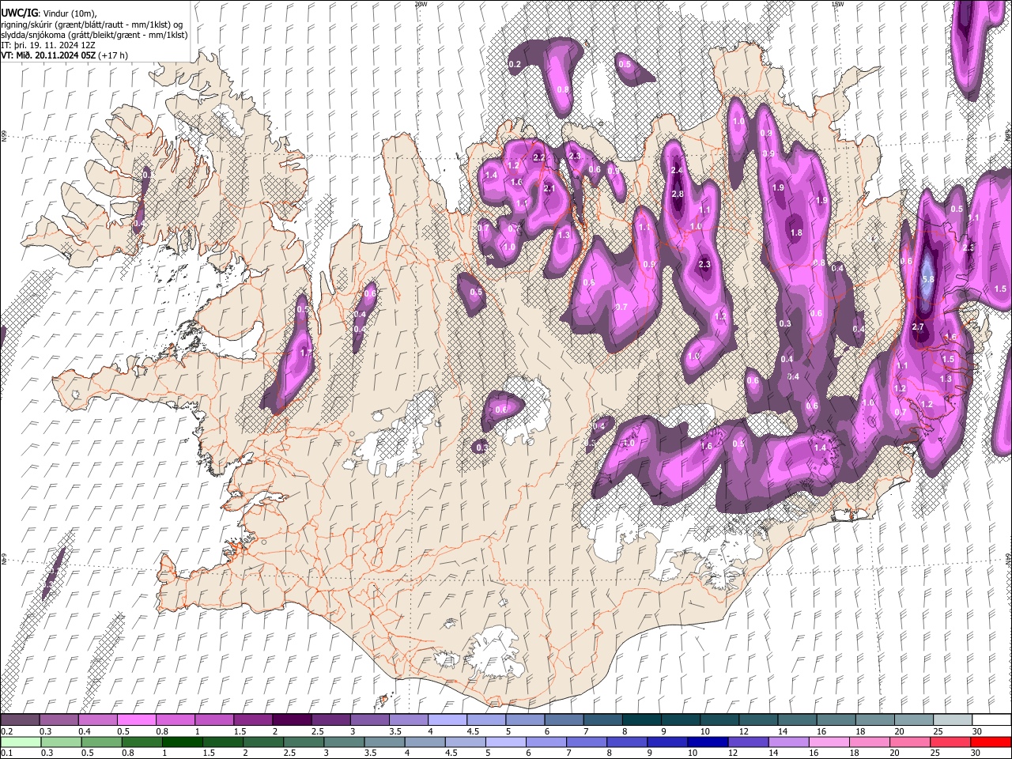
Task: Select the upper legend swatch between 2 and 2.5
Action: click(x=291, y=720)
